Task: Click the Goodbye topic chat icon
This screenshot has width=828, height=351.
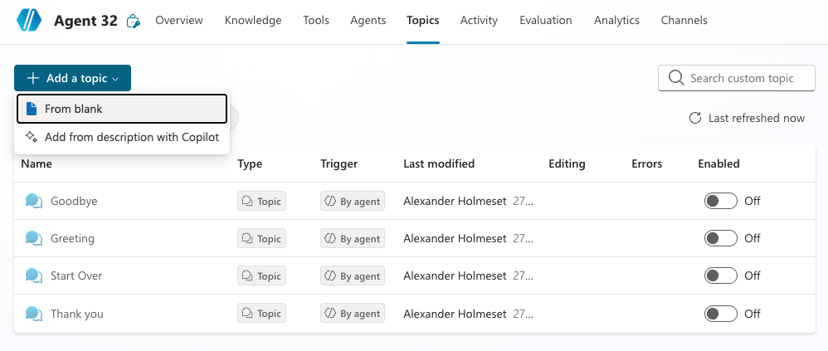Action: click(x=34, y=201)
